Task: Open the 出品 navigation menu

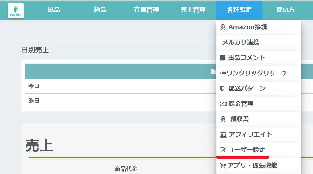Action: pos(54,10)
